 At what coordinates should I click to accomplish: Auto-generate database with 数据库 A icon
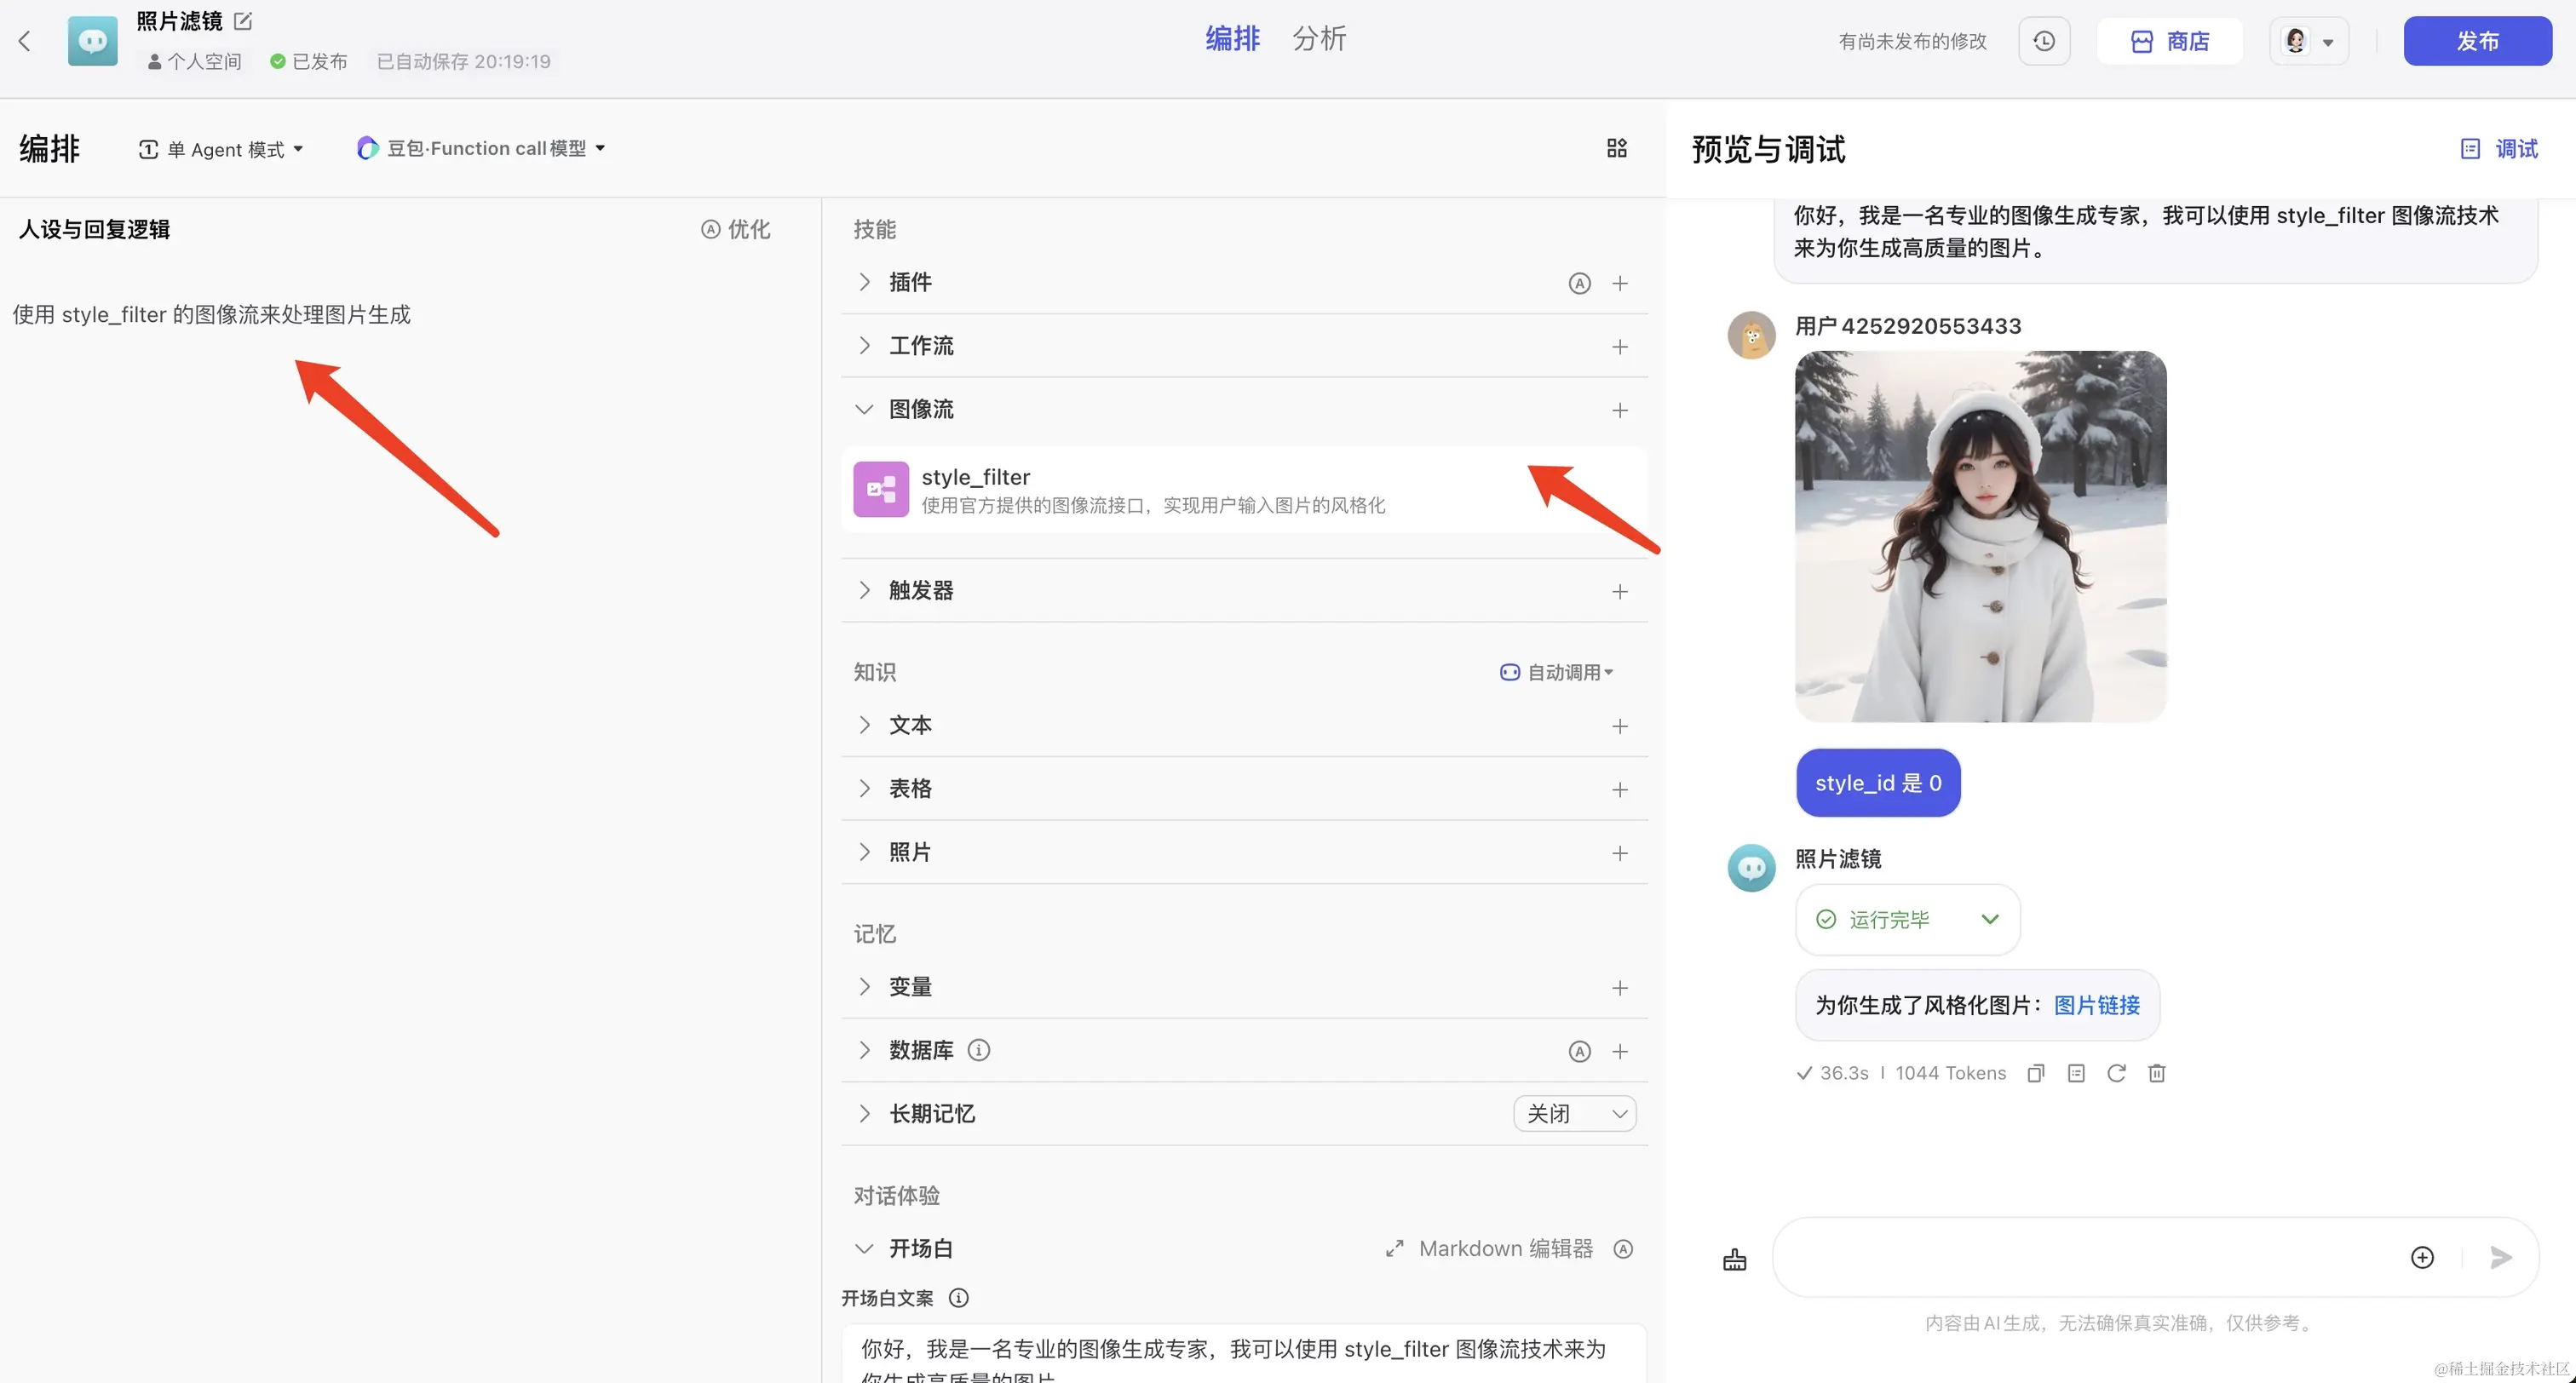[x=1579, y=1051]
